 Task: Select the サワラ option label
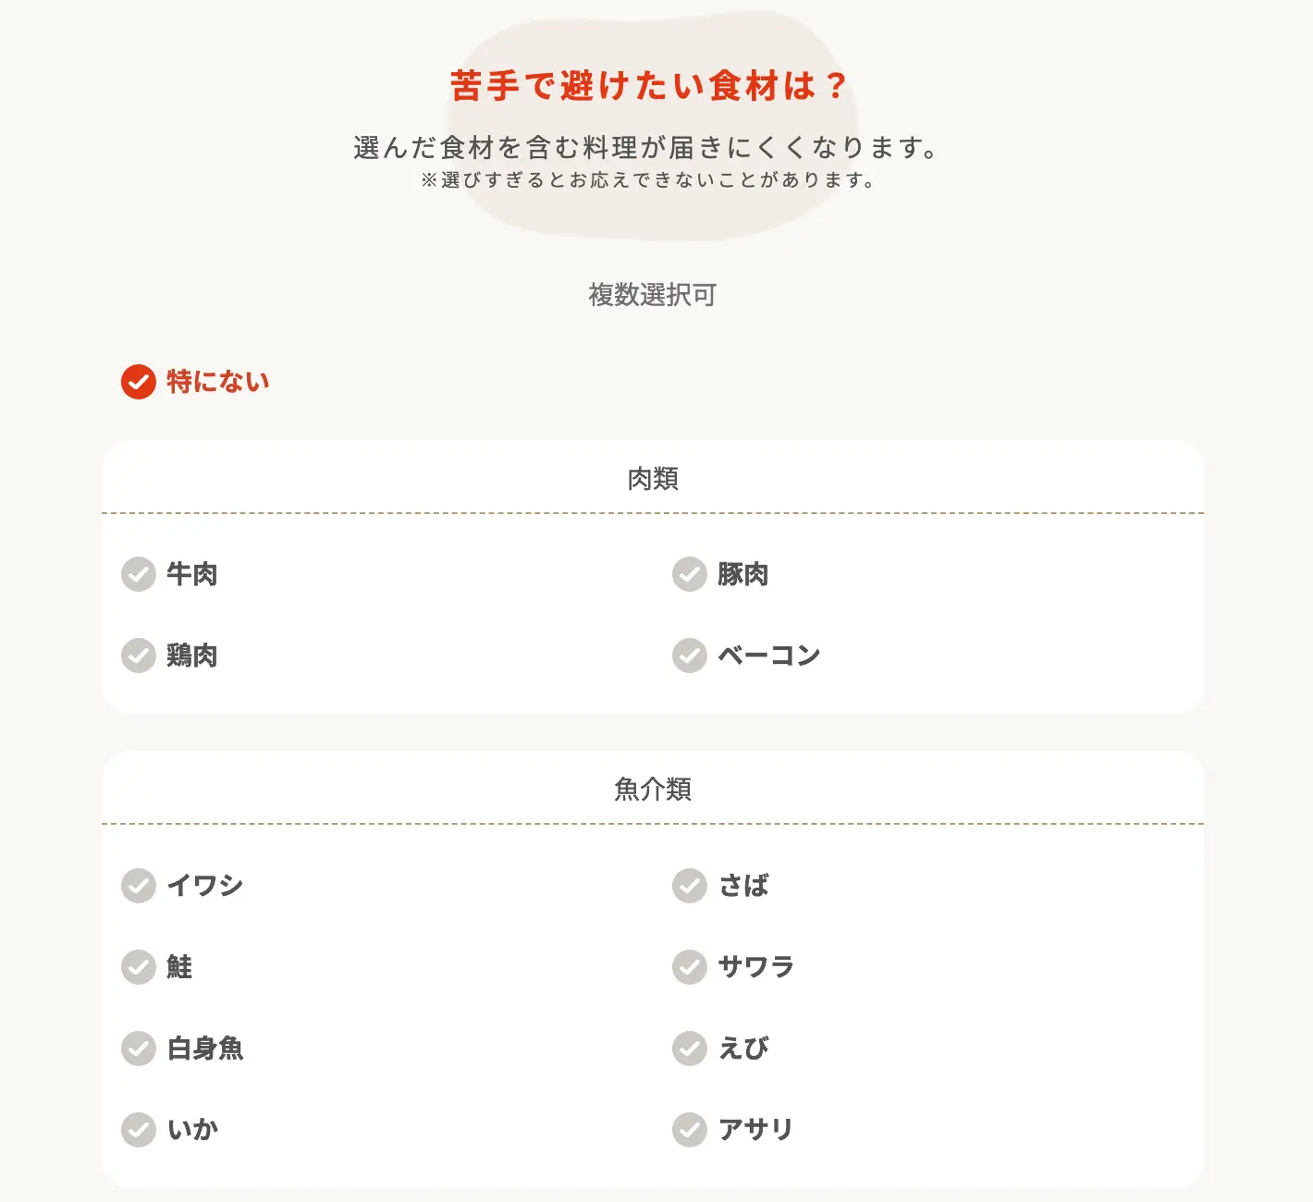(756, 966)
